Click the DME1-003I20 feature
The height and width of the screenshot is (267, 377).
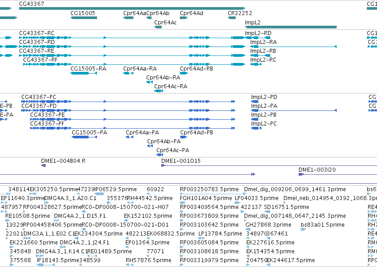[x=338, y=174]
